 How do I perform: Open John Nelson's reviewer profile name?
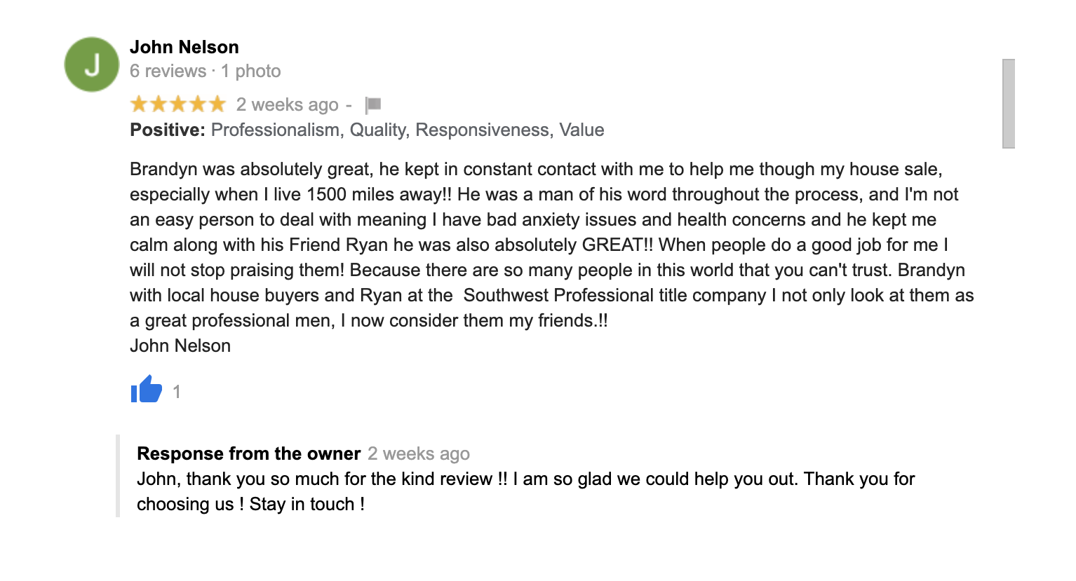click(184, 47)
